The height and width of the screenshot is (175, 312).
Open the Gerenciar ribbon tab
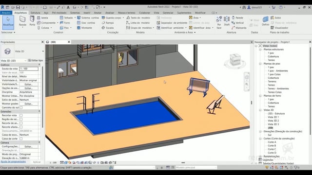pyautogui.click(x=168, y=13)
